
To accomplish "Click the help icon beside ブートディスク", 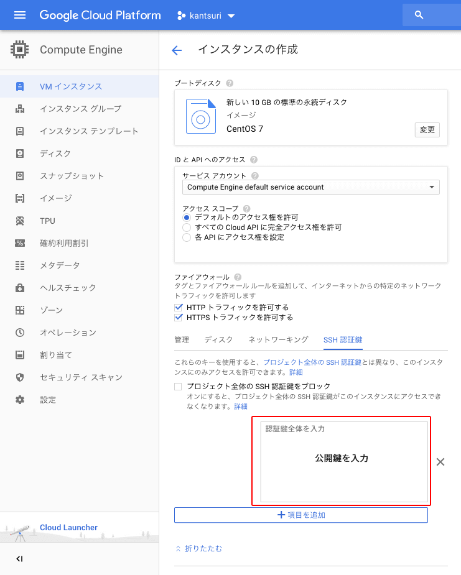I will click(x=230, y=83).
